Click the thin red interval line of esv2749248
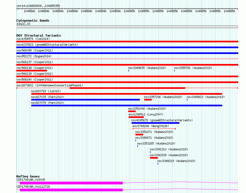Viewport: 246px width, 193px height. (154, 129)
